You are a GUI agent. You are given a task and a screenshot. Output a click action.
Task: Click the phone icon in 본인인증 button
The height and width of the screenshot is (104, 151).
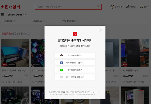[x=61, y=77]
